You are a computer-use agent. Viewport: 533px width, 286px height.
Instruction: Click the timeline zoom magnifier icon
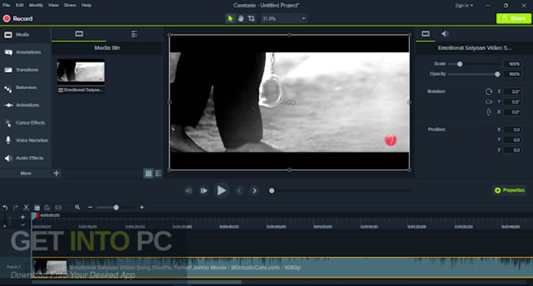[78, 207]
